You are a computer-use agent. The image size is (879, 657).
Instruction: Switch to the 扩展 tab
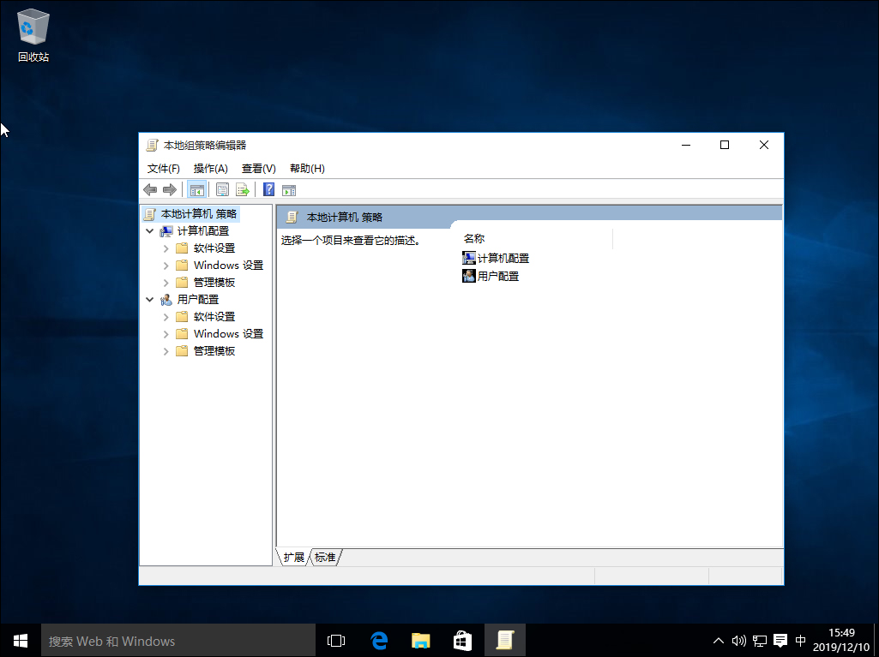292,557
